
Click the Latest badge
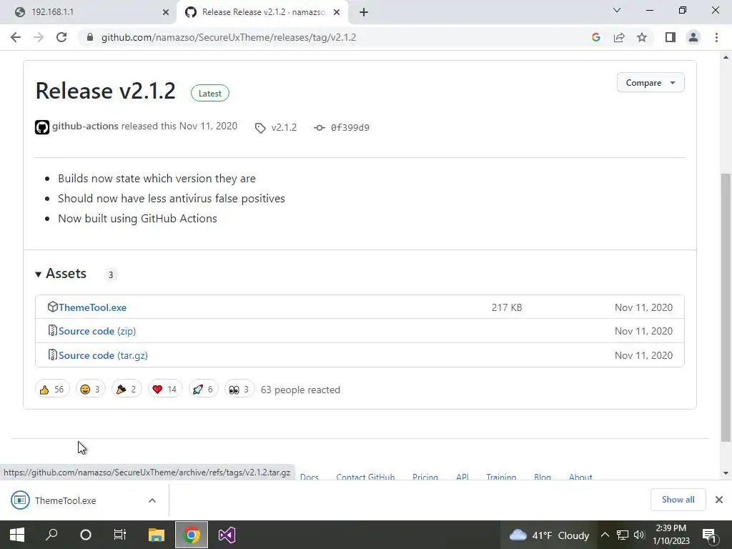point(210,94)
